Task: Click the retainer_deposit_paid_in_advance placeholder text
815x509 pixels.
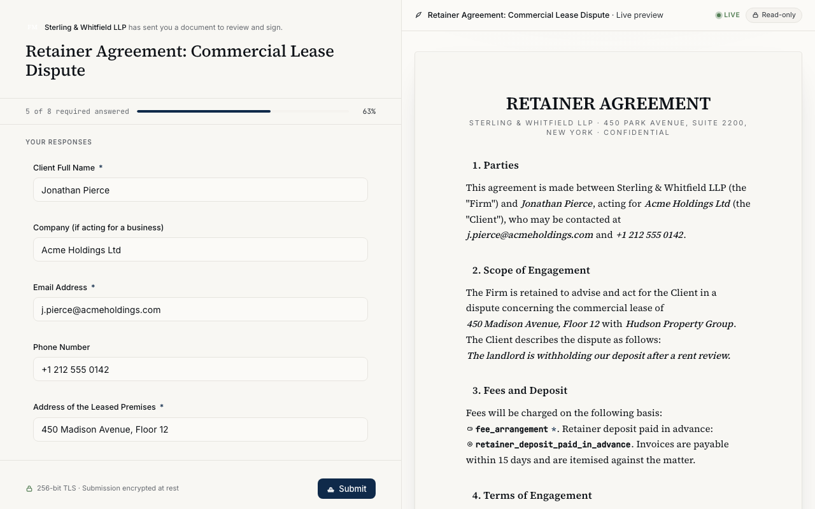Action: (553, 444)
